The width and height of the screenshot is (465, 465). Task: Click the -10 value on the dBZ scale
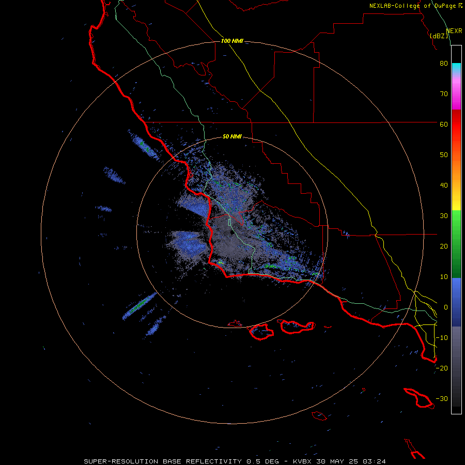pos(442,338)
